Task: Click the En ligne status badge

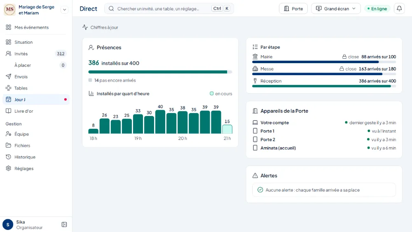Action: tap(377, 9)
